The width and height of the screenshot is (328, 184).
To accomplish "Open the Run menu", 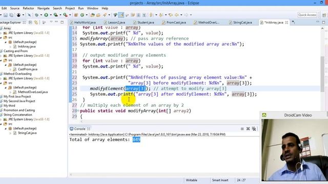I will coord(81,8).
